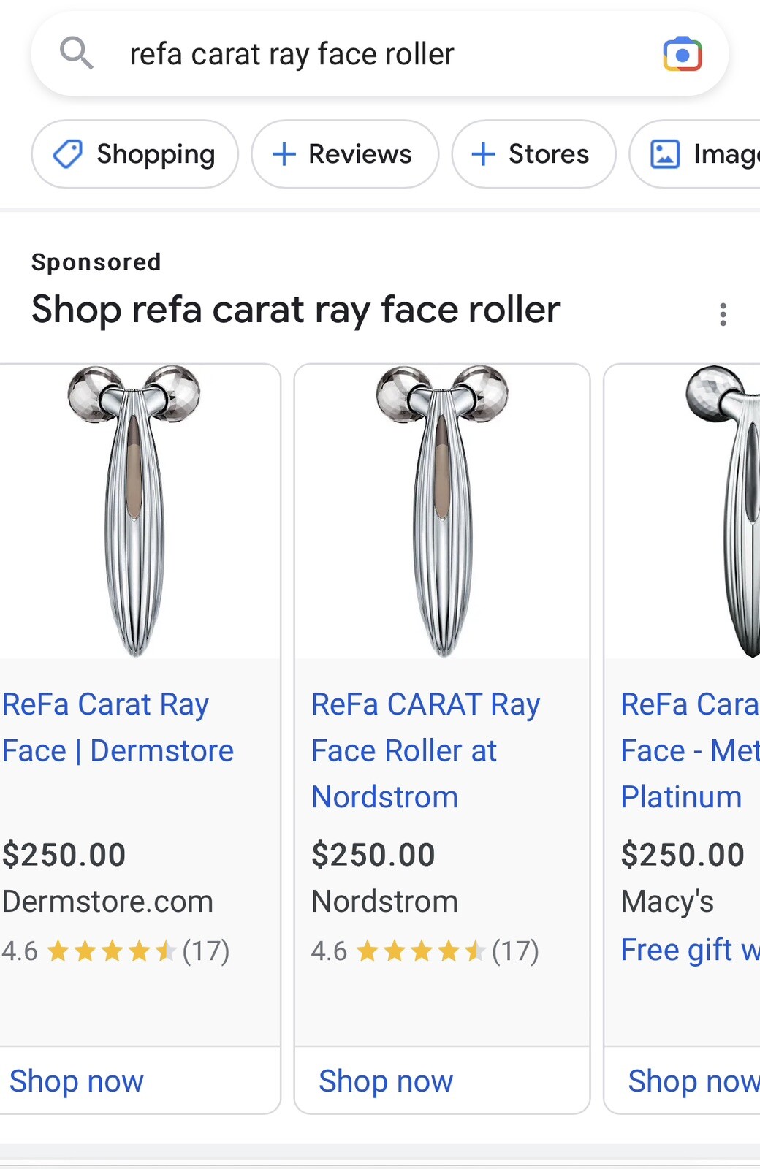Tap the magnifying glass search icon

point(76,54)
